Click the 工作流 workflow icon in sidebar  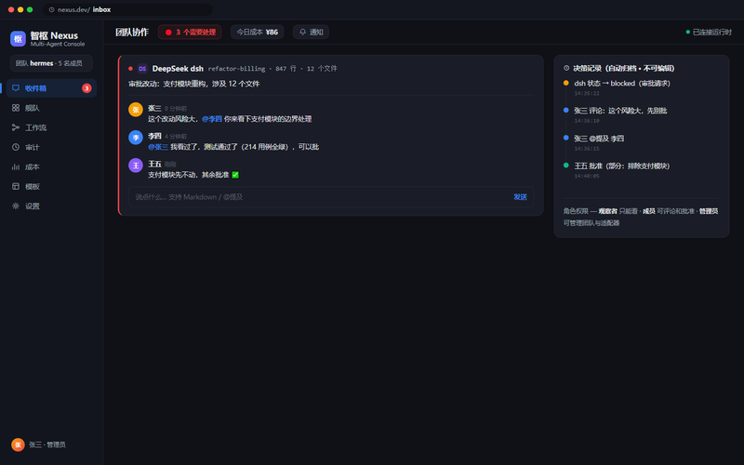tap(16, 127)
